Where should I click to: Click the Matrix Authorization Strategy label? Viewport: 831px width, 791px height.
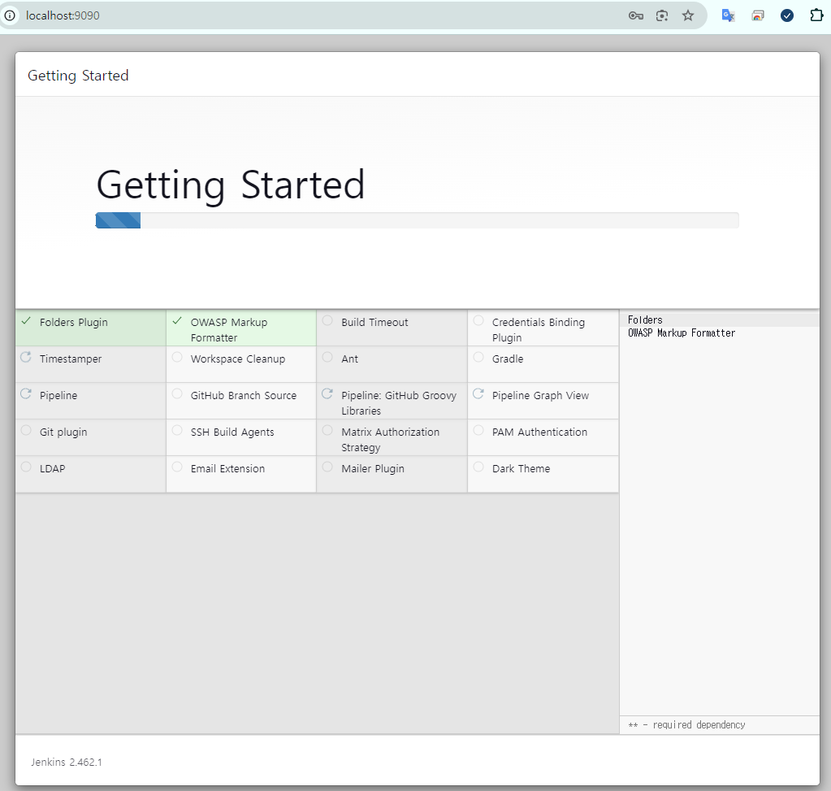[390, 440]
